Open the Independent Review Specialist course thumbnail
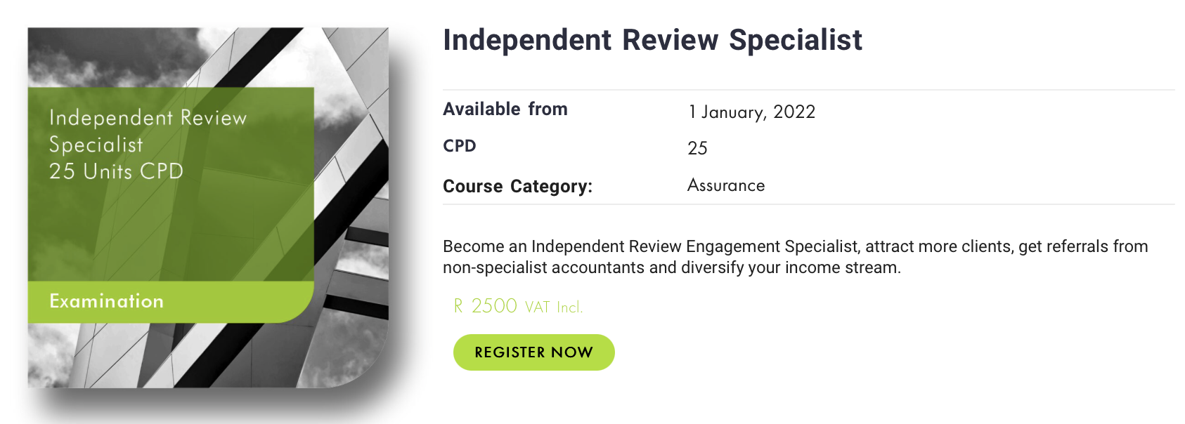Screen dimensions: 1185x424 pyautogui.click(x=208, y=208)
